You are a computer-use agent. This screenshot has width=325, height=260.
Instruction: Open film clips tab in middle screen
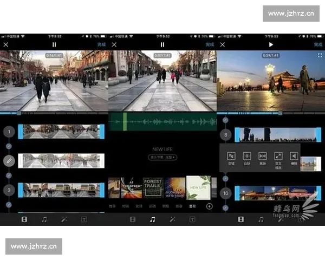[133, 219]
